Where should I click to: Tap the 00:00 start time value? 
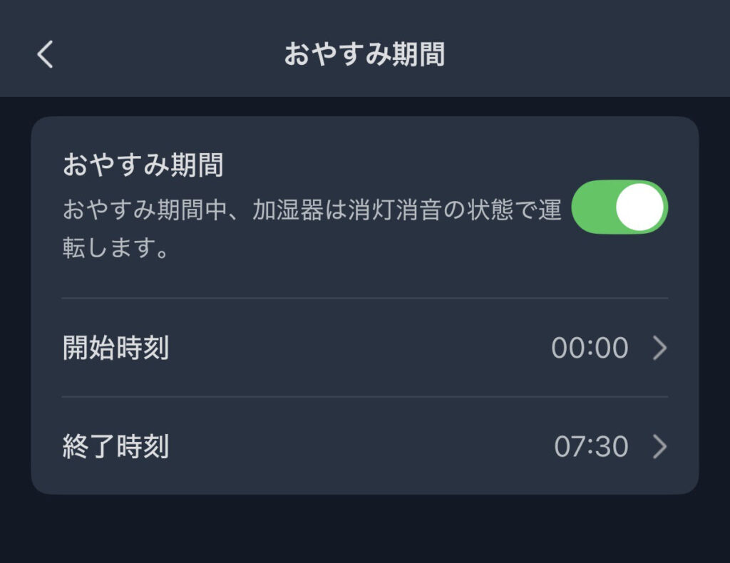pyautogui.click(x=592, y=348)
